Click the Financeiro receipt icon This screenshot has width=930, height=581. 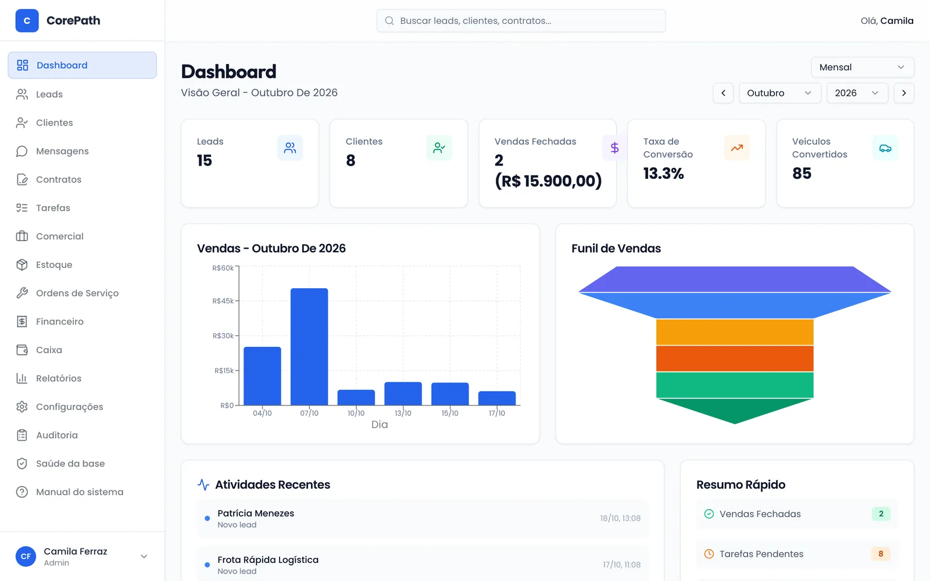(x=22, y=321)
